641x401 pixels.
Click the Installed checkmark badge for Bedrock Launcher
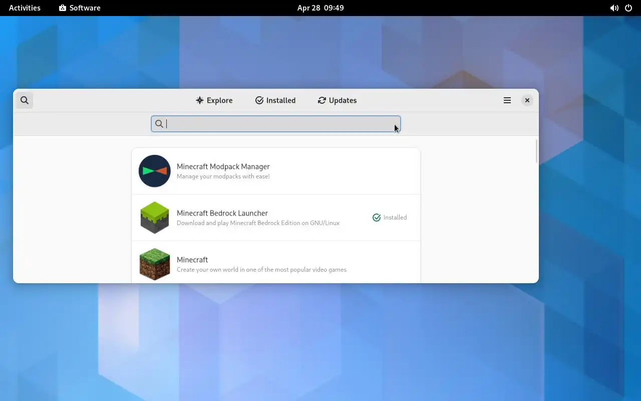tap(390, 218)
